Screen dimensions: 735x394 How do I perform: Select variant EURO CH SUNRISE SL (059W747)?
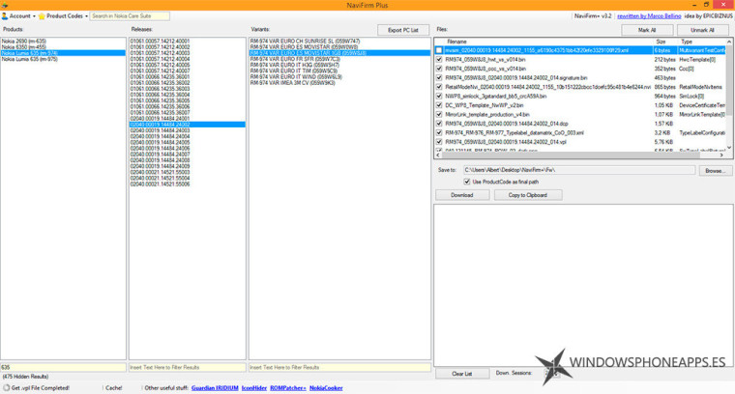(339, 42)
